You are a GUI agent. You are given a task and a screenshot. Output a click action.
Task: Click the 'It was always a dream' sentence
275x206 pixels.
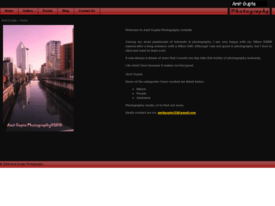tap(193, 58)
